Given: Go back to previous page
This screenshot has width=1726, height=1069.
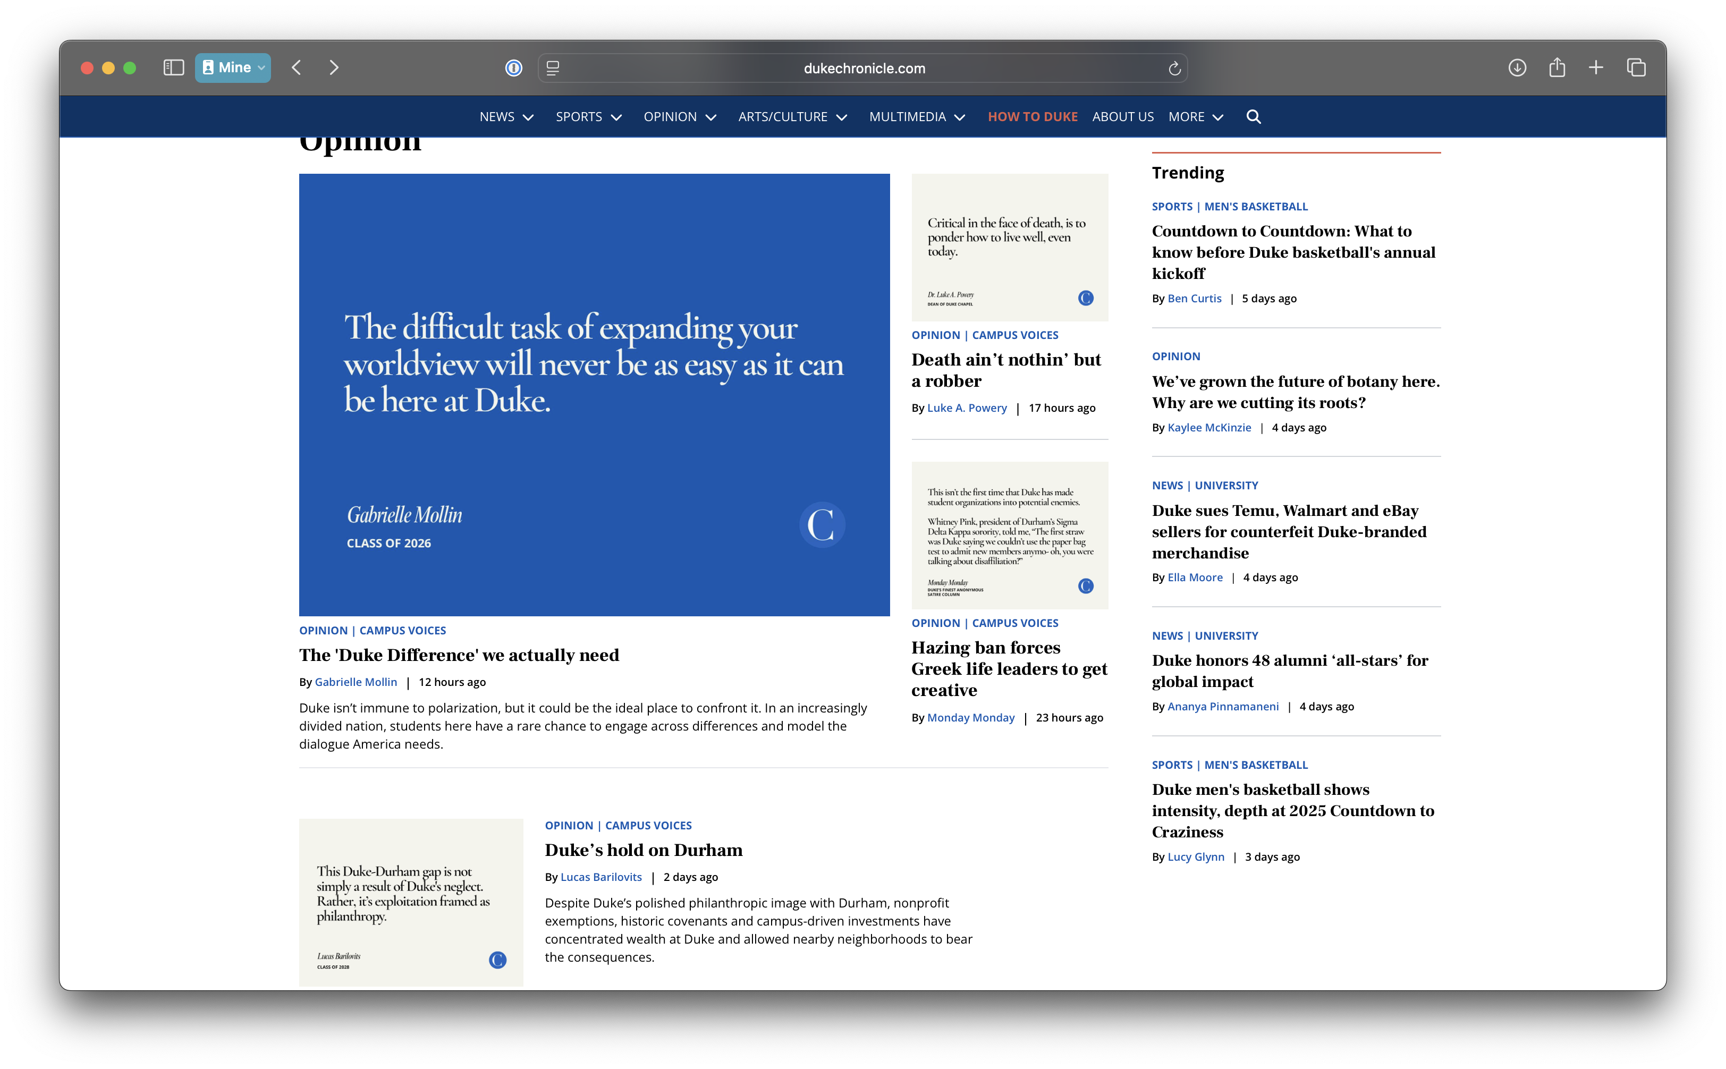Looking at the screenshot, I should (x=297, y=68).
